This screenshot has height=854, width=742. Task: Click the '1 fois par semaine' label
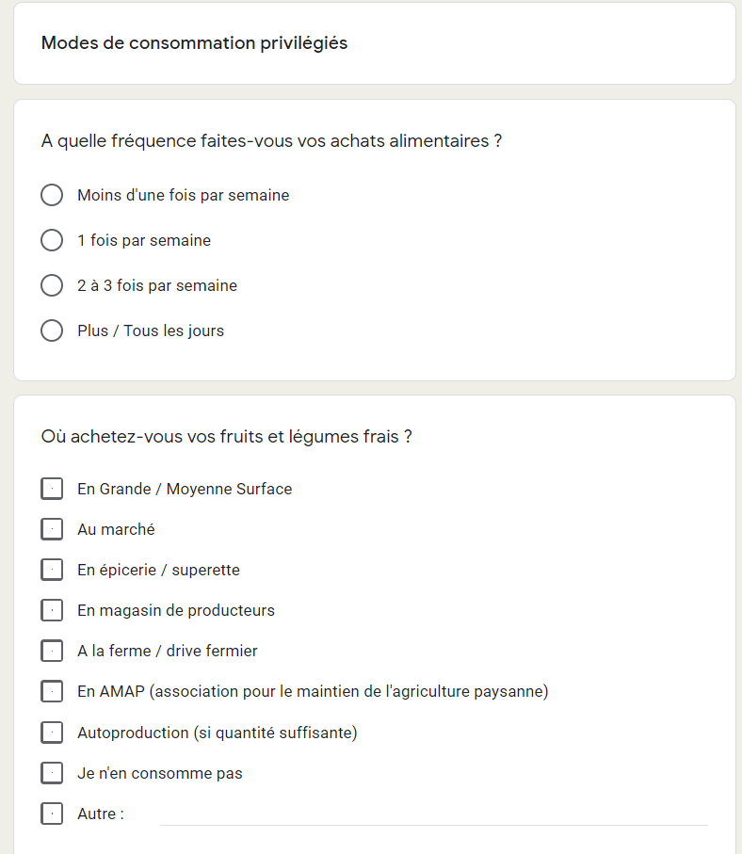click(144, 240)
